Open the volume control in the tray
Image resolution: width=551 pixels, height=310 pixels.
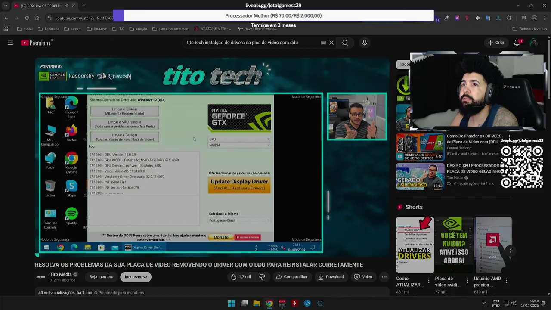513,303
